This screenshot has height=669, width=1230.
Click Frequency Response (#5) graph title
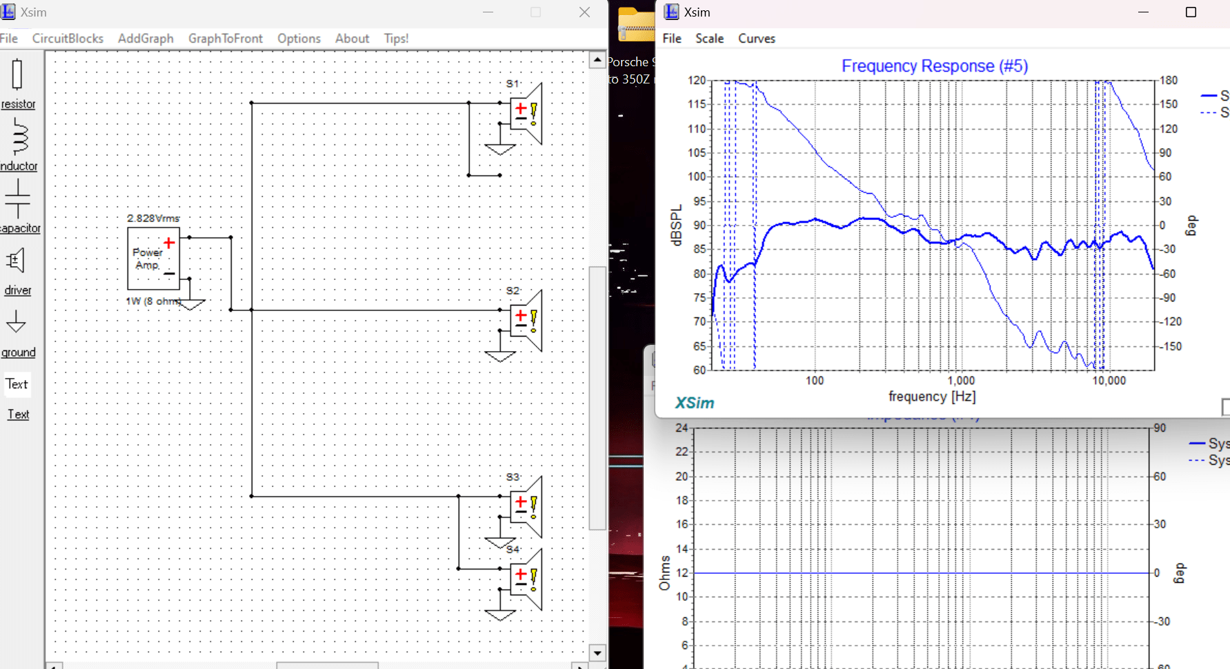pos(935,66)
